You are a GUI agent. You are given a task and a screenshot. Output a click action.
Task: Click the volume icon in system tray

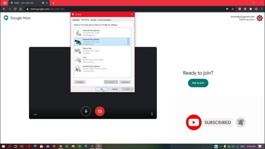pos(233,147)
